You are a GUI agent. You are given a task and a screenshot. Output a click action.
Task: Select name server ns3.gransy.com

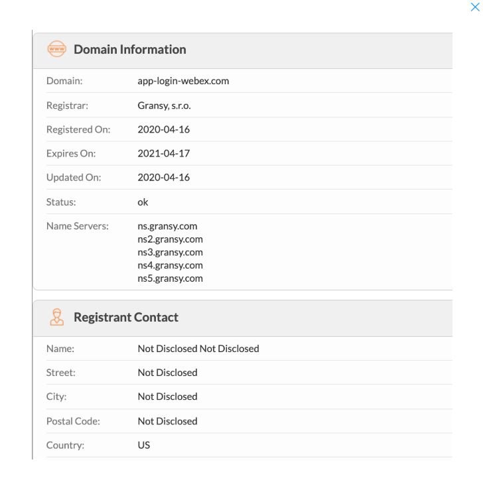(x=170, y=252)
